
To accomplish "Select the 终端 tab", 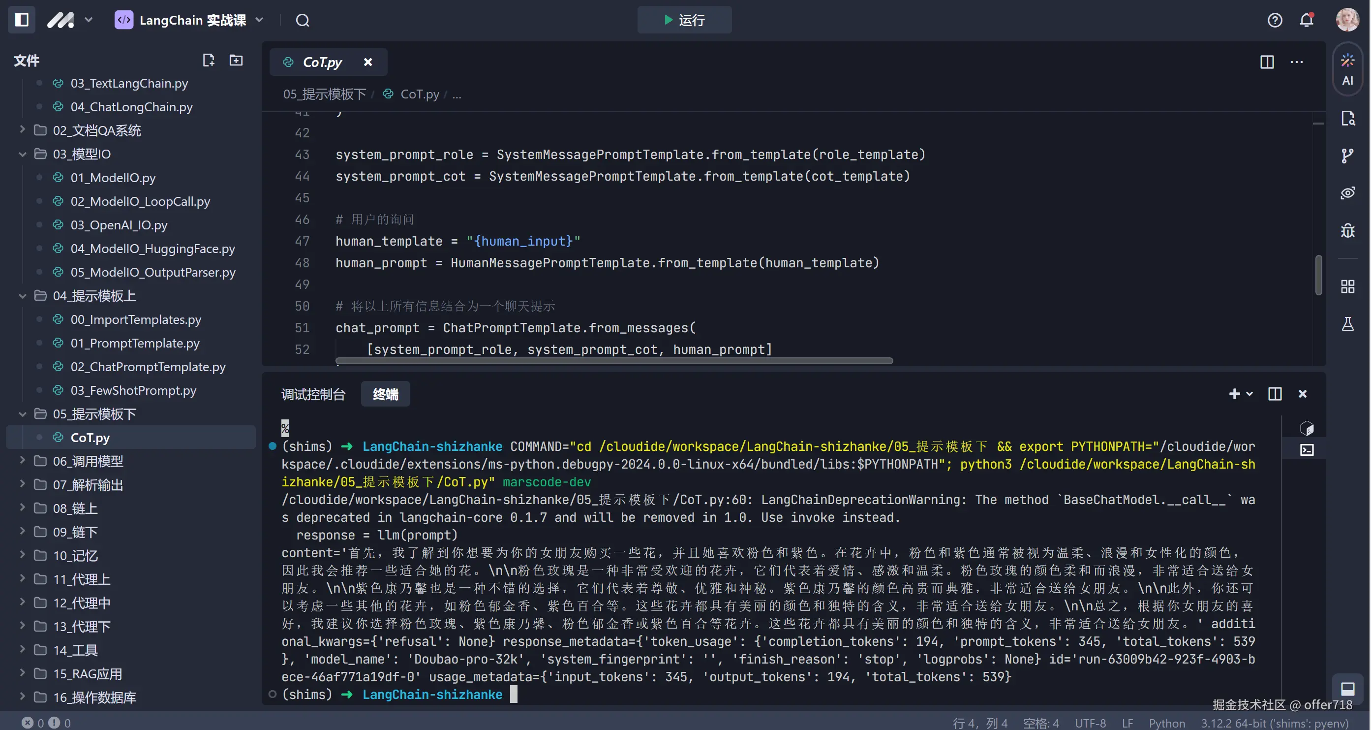I will pos(385,394).
